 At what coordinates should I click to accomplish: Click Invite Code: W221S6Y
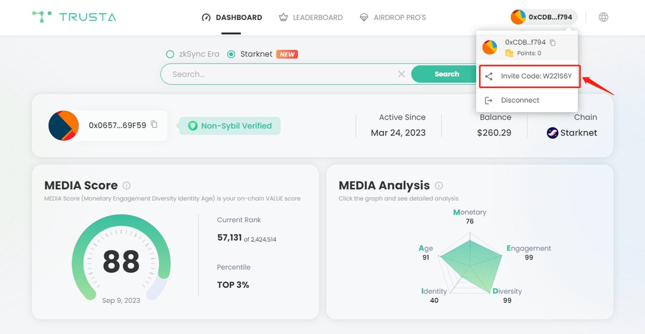[x=530, y=76]
